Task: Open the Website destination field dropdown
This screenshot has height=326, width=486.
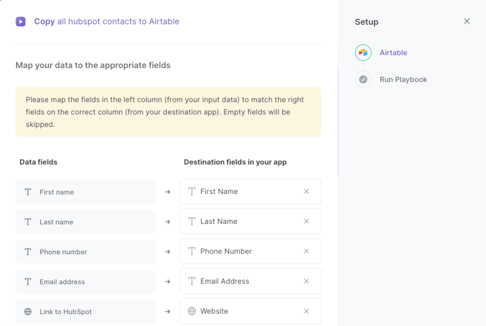Action: pyautogui.click(x=250, y=311)
